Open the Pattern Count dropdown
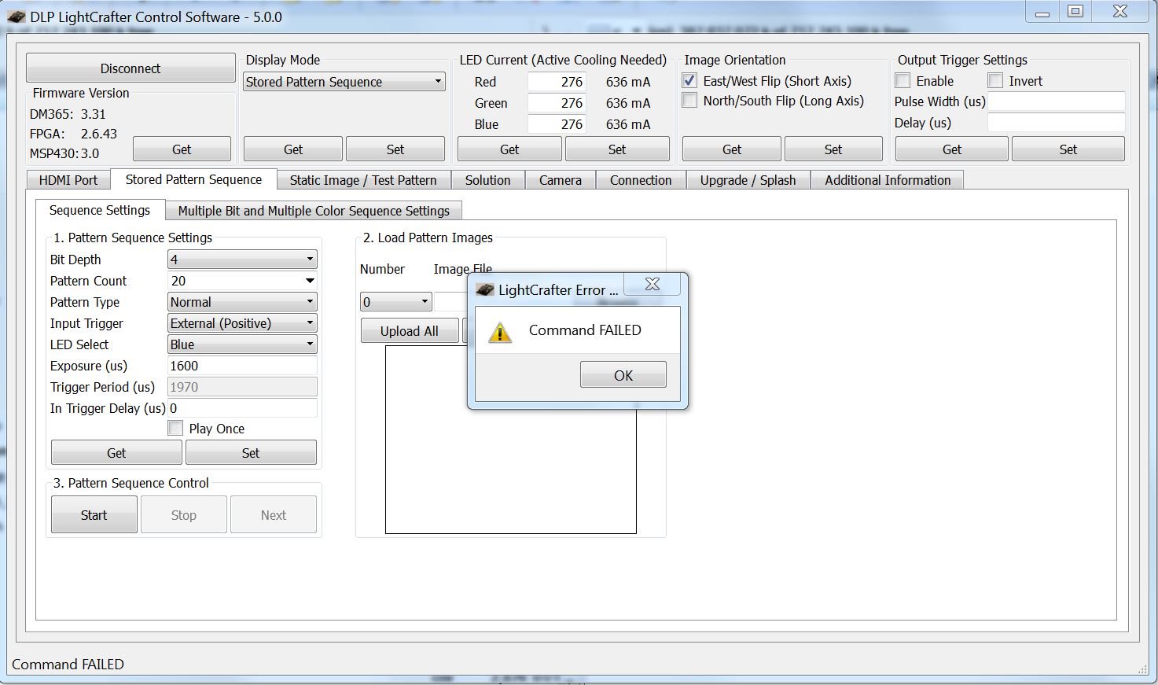The image size is (1158, 685). [242, 281]
